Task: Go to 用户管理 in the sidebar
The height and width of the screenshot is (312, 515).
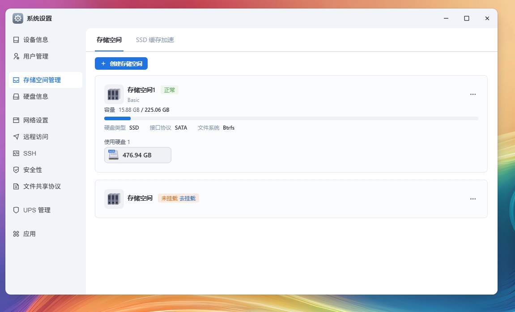Action: click(46, 56)
